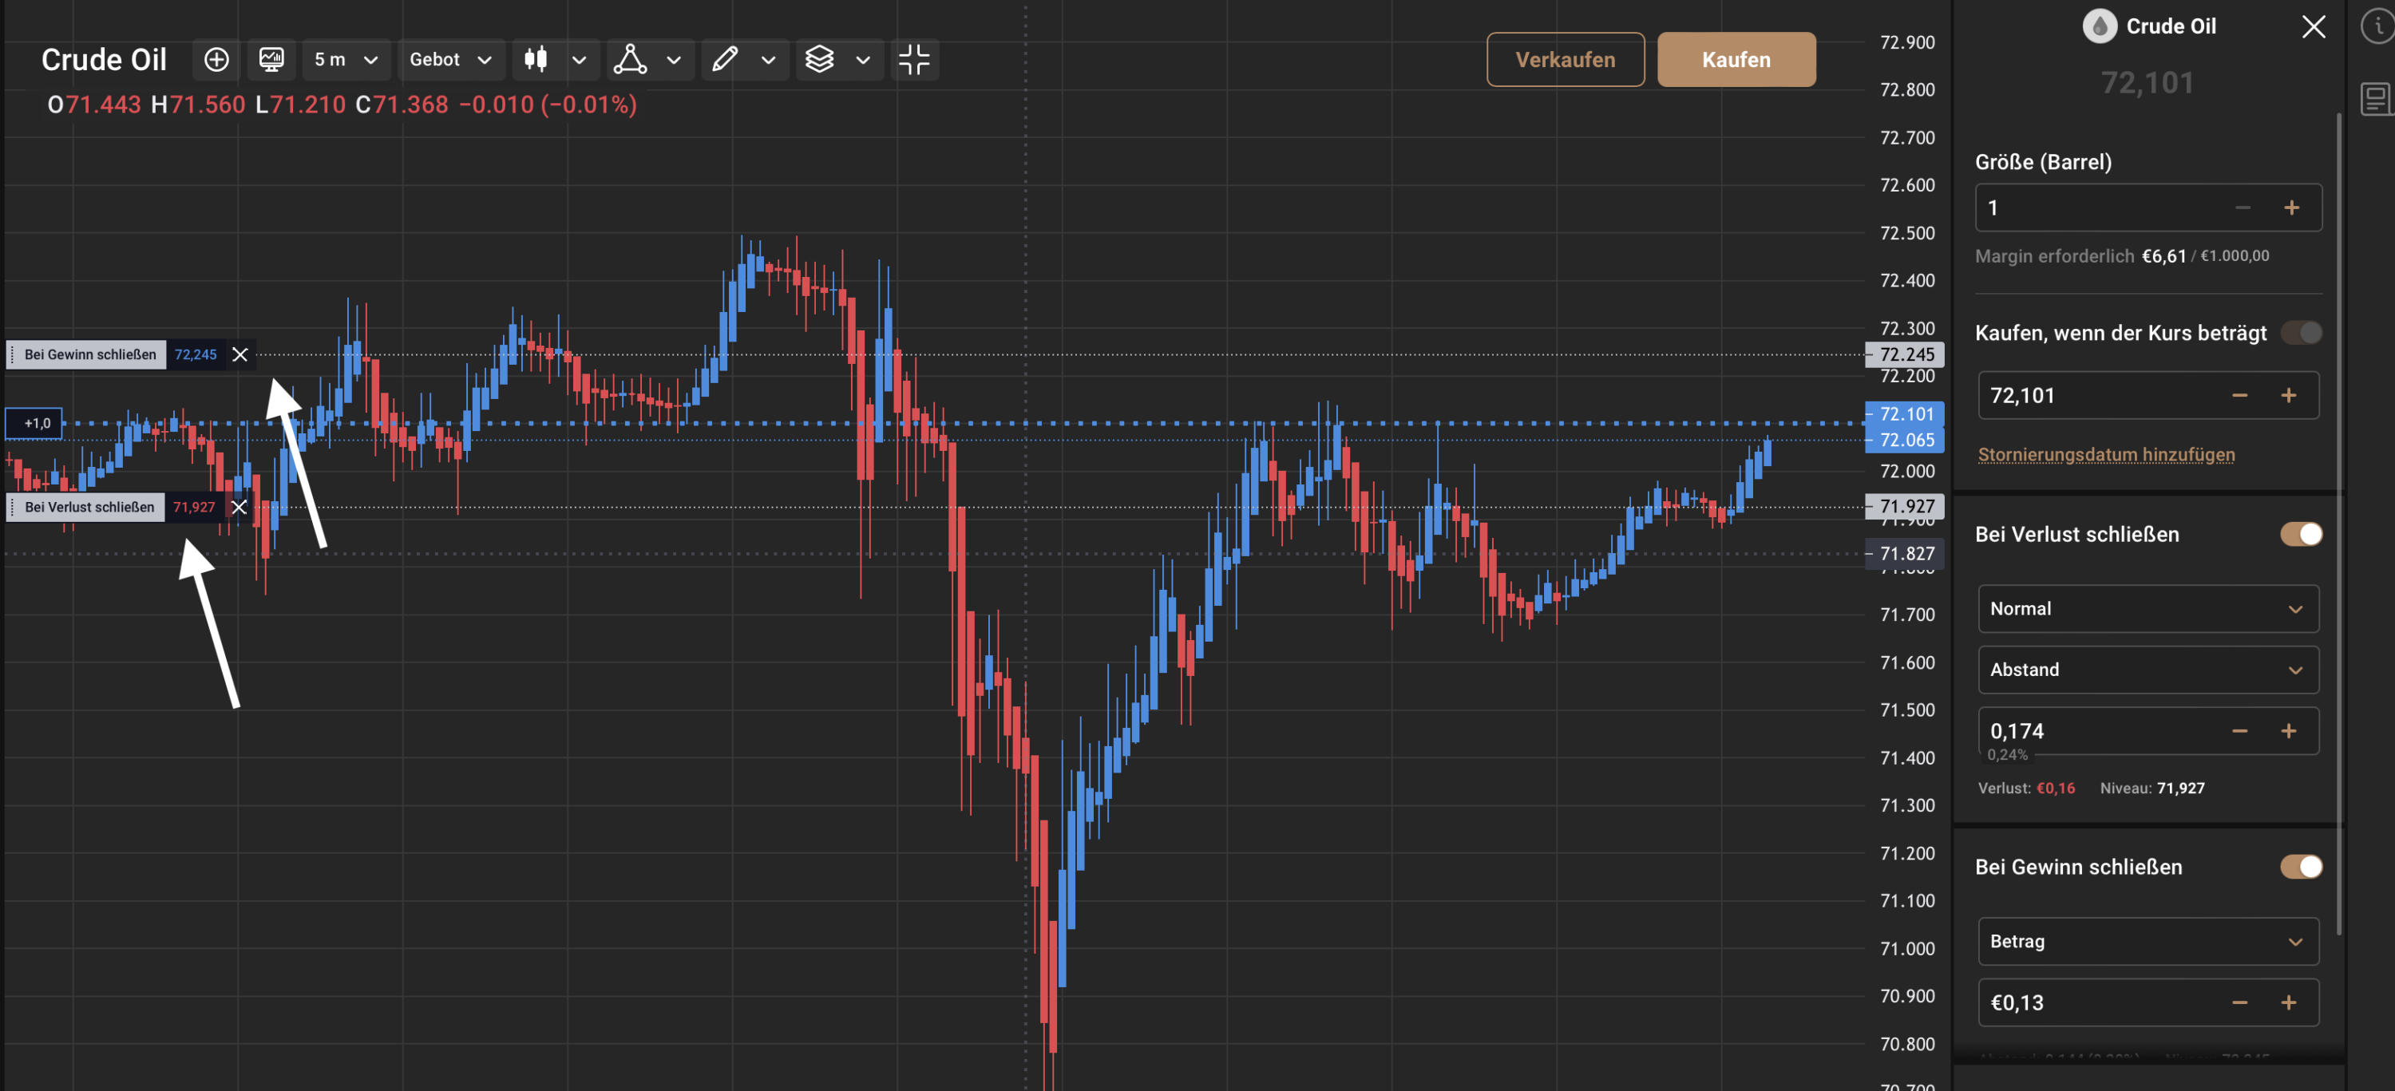Image resolution: width=2395 pixels, height=1091 pixels.
Task: Click the Niveau: 71,927 text
Action: coord(2152,788)
